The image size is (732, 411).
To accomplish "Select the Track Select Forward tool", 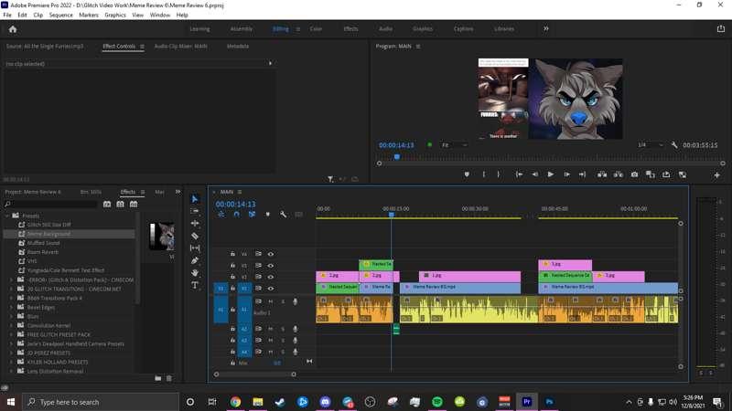I will (195, 211).
